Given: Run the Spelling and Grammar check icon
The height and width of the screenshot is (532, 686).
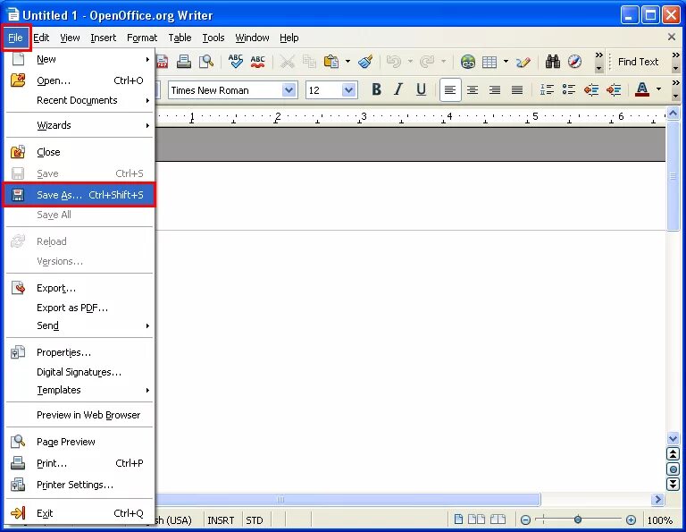Looking at the screenshot, I should [236, 62].
